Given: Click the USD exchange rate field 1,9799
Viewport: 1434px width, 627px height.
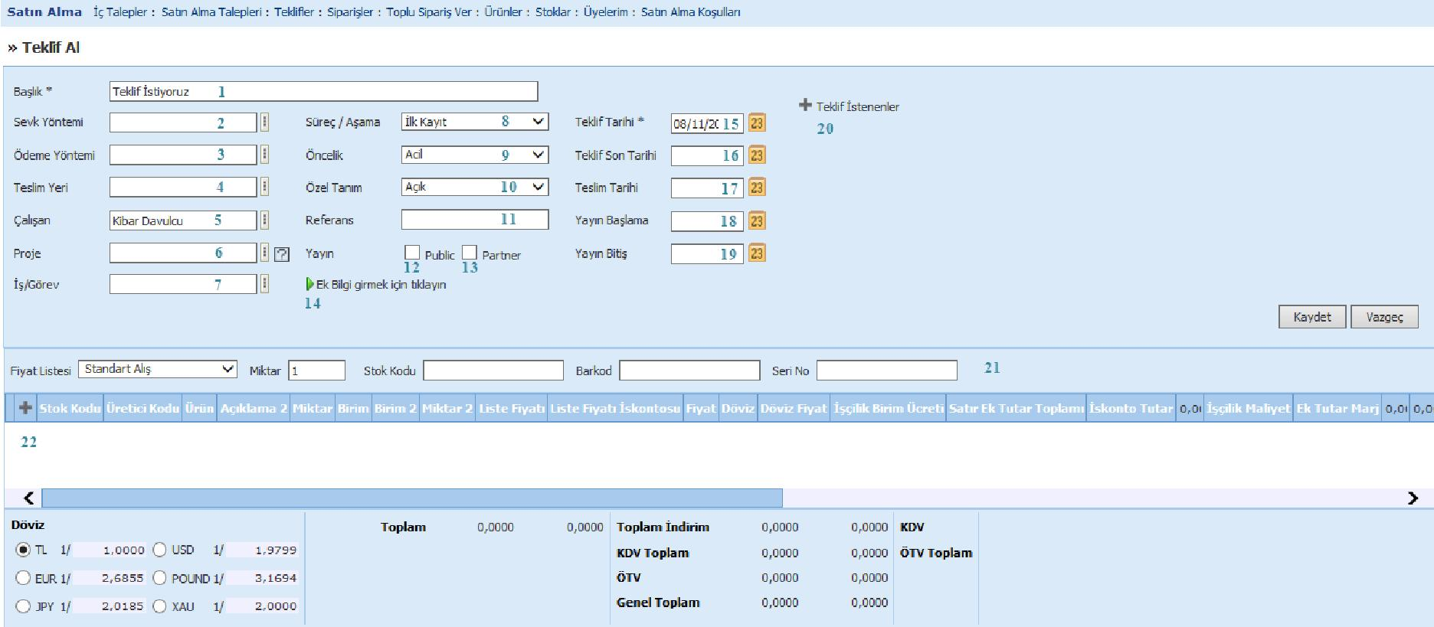Looking at the screenshot, I should [262, 550].
